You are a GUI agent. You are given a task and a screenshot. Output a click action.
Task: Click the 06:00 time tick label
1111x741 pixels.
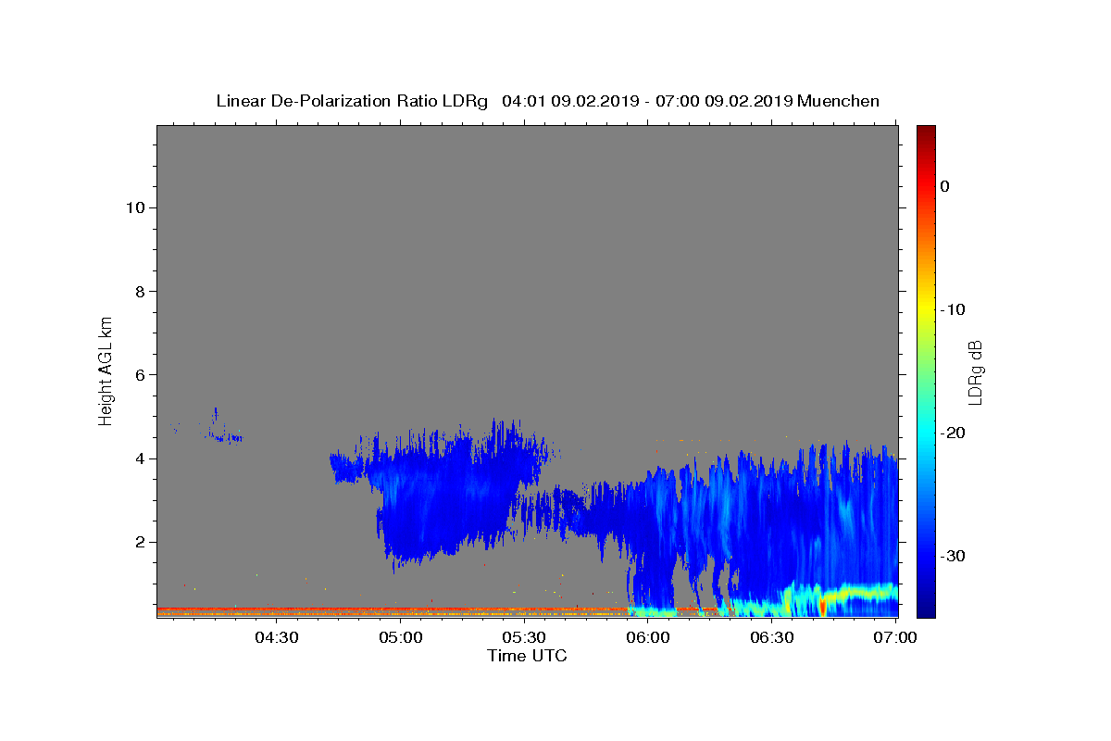click(648, 637)
